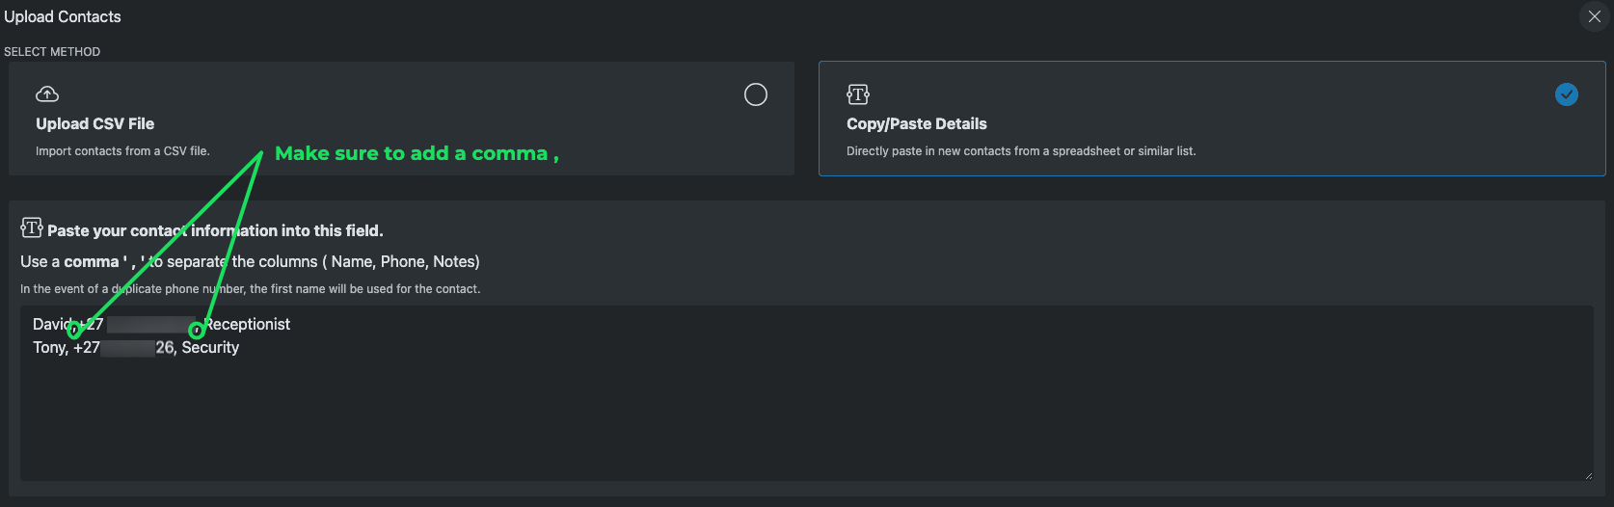Click the 'SELECT METHOD' label
This screenshot has height=507, width=1614.
[x=52, y=52]
